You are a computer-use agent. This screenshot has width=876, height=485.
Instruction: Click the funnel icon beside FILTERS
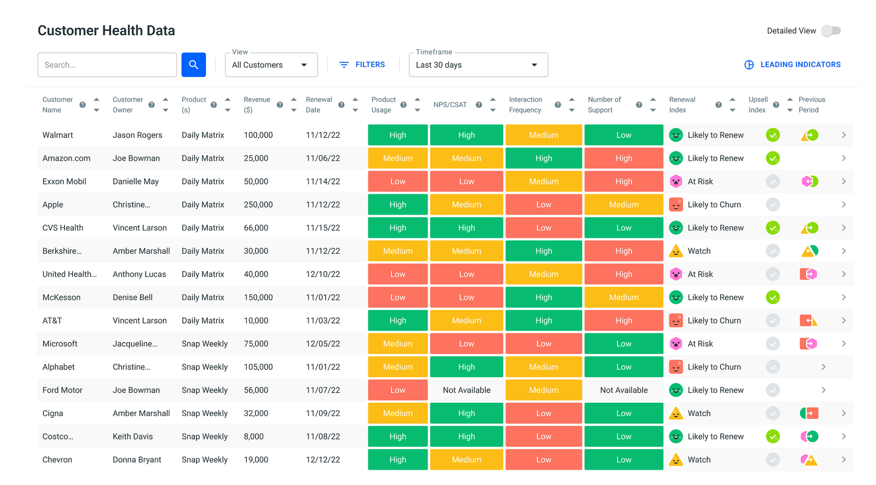(343, 64)
